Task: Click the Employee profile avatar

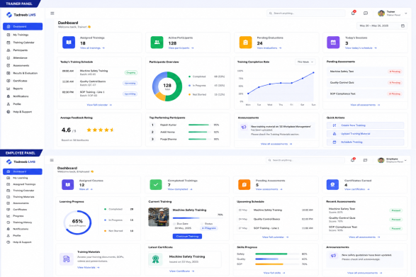Action: tap(381, 160)
